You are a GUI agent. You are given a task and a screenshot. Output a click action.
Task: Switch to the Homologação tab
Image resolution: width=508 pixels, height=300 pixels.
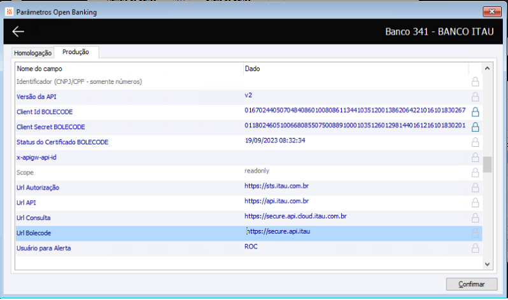pyautogui.click(x=32, y=53)
